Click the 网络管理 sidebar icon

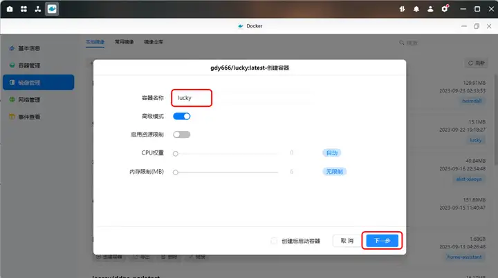(x=12, y=99)
